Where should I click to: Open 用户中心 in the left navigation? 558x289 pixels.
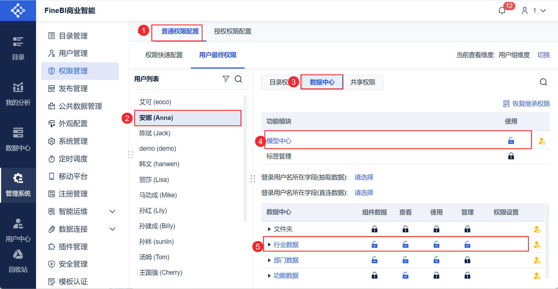coord(18,231)
